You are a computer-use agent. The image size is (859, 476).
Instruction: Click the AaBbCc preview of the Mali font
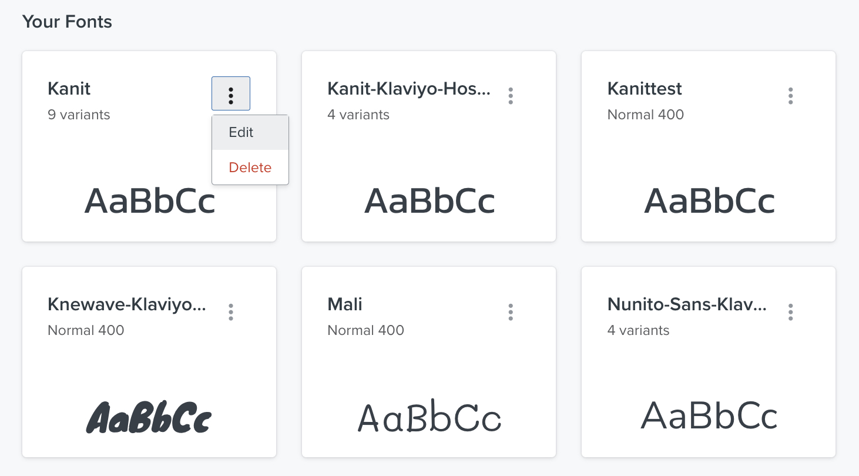(x=429, y=416)
